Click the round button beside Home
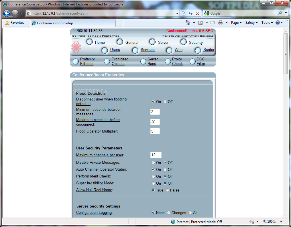291x227 pixels. tap(90, 42)
